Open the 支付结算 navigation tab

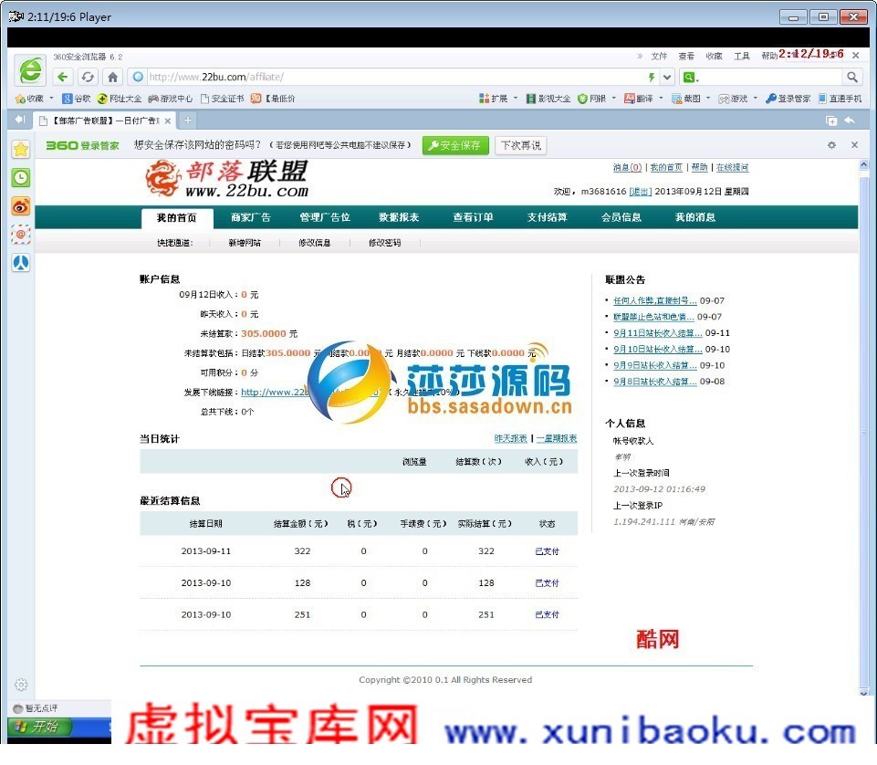click(x=547, y=217)
